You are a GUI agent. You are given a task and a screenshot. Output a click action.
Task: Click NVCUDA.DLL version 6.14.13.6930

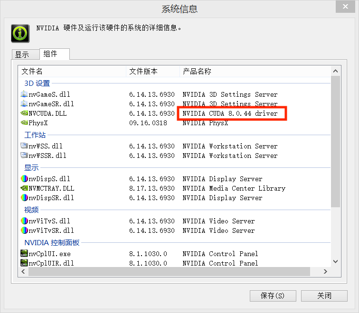pyautogui.click(x=152, y=113)
